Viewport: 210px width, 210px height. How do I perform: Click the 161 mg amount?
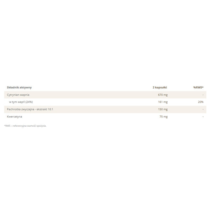(163, 102)
